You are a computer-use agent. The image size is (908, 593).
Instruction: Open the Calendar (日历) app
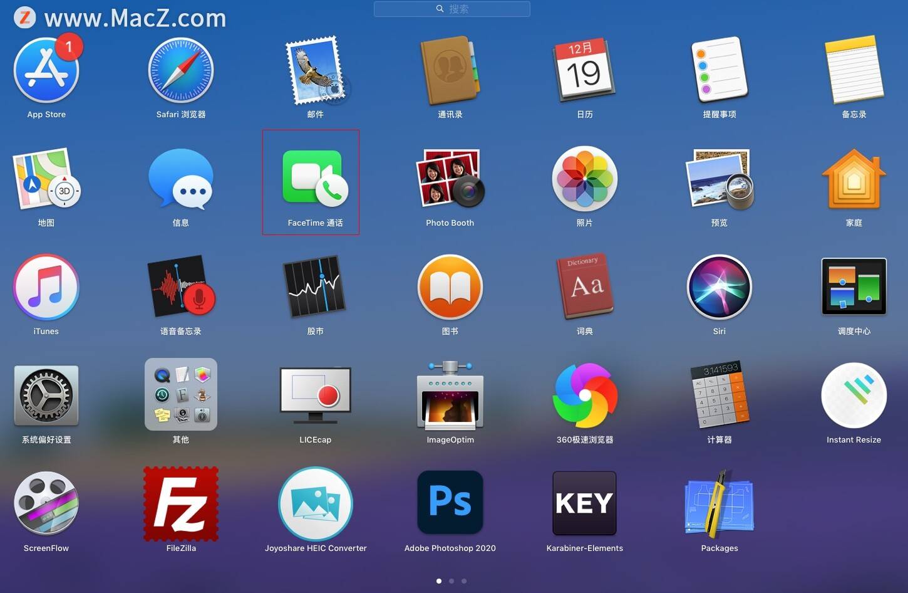click(585, 71)
